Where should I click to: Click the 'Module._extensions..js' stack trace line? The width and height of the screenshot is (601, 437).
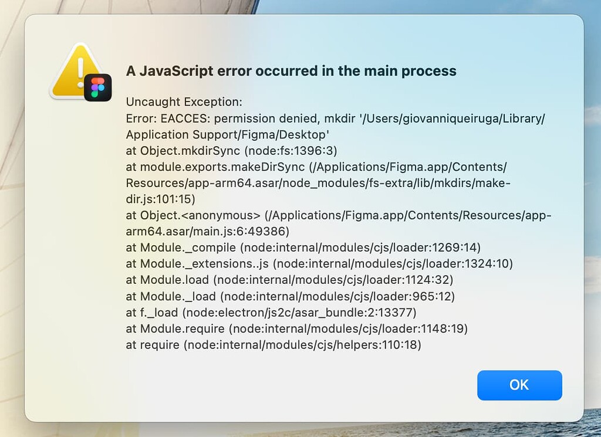[319, 264]
